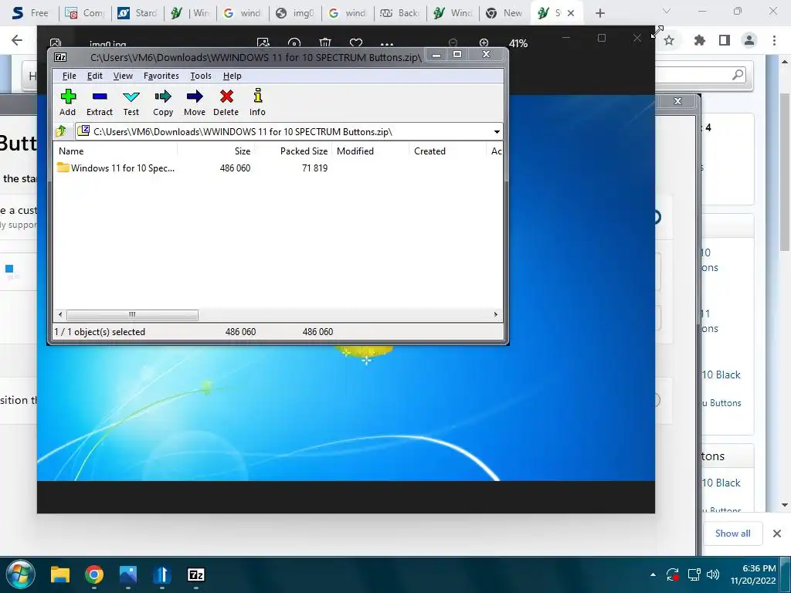This screenshot has width=791, height=593.
Task: Open the Photos app from the taskbar
Action: pos(128,574)
